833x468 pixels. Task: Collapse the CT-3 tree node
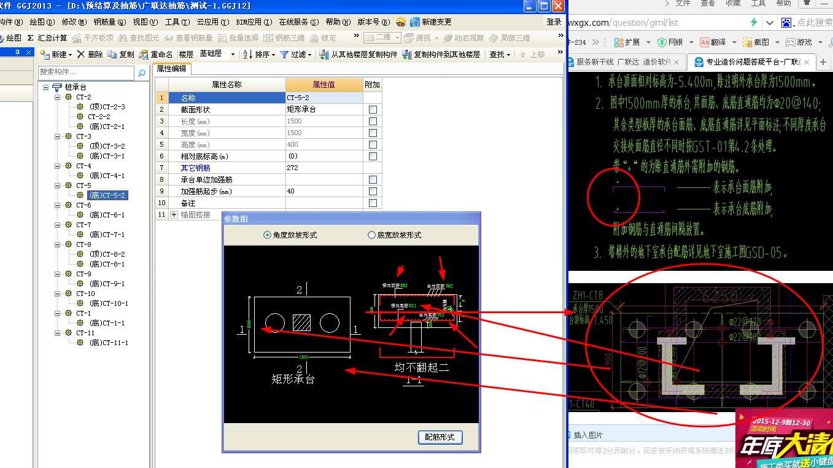coord(57,136)
